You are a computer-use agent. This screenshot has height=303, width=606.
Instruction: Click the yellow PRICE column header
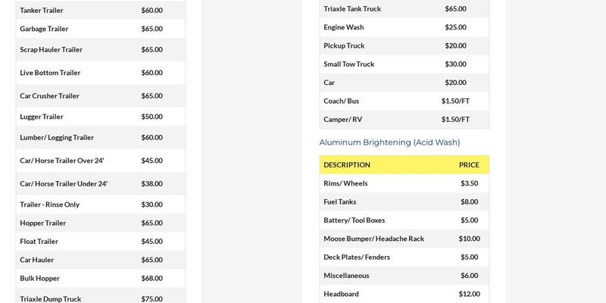point(469,164)
